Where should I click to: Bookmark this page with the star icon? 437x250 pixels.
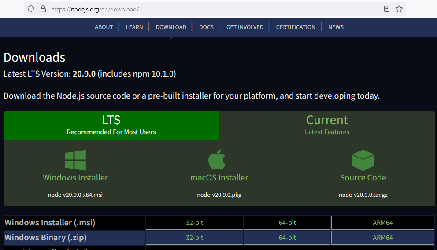(399, 9)
